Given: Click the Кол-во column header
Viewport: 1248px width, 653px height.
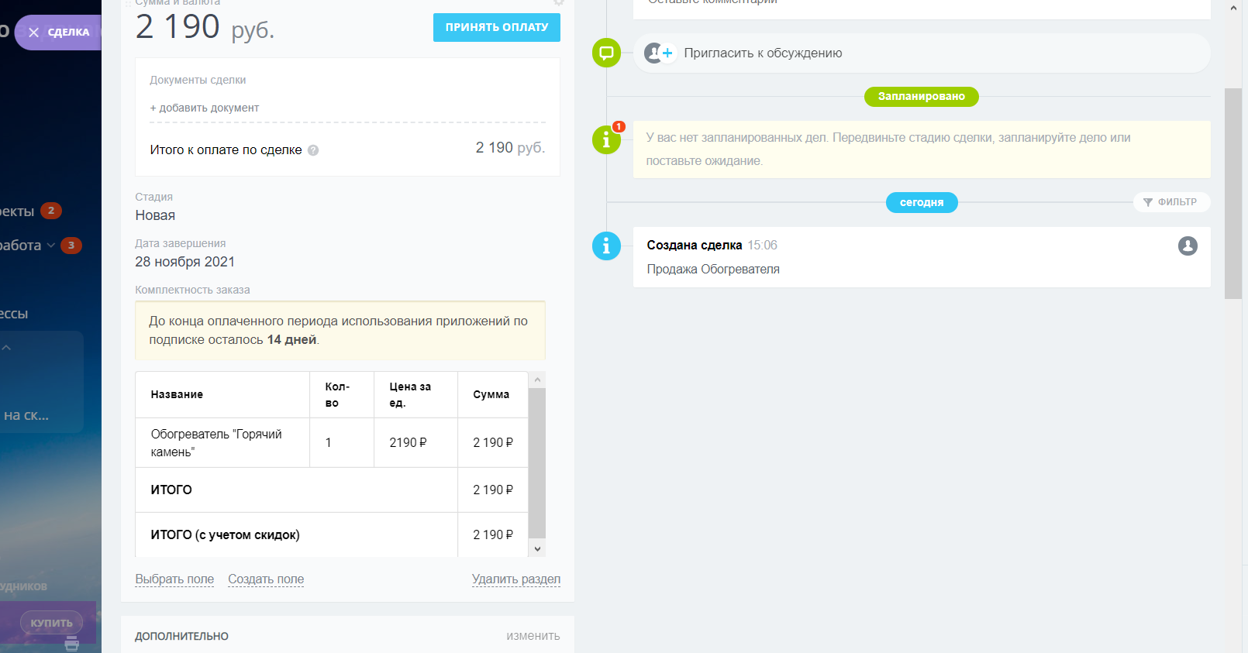Looking at the screenshot, I should click(342, 394).
